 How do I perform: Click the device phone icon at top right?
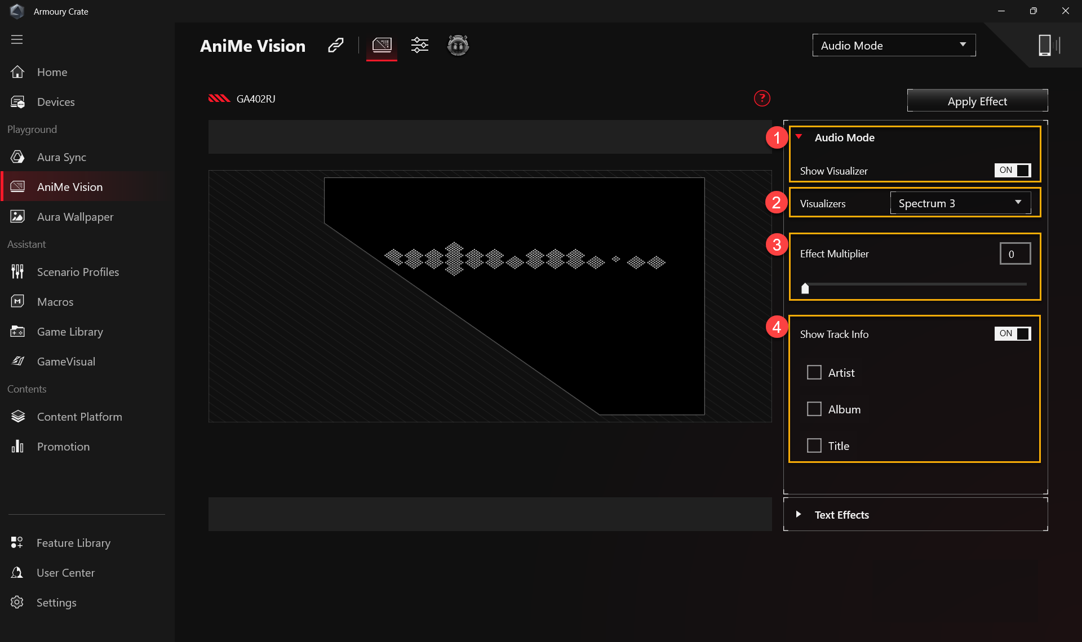coord(1045,45)
